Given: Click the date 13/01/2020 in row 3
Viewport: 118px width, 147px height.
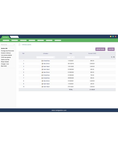Looking at the screenshot, I should [x=71, y=67].
